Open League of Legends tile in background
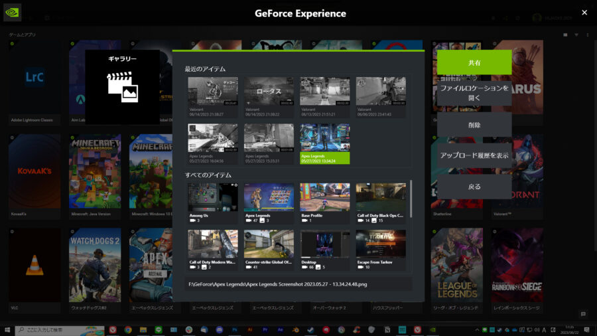 [x=456, y=270]
